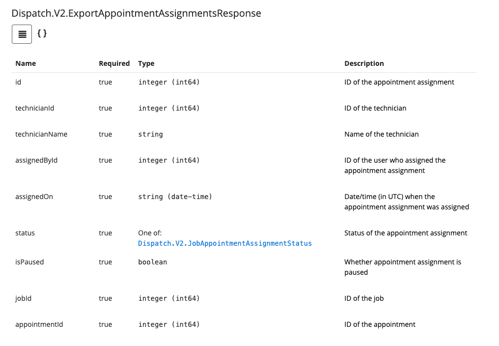Image resolution: width=499 pixels, height=346 pixels.
Task: Click the boolean type of isPaused
Action: (x=152, y=262)
